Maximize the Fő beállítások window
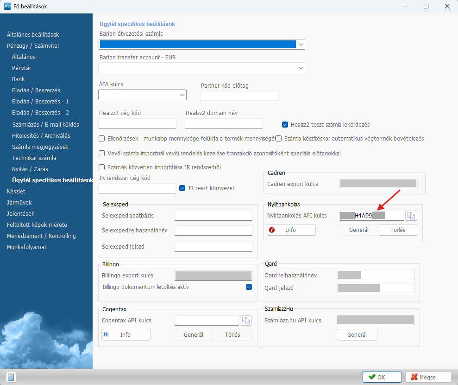This screenshot has width=458, height=385. 426,6
